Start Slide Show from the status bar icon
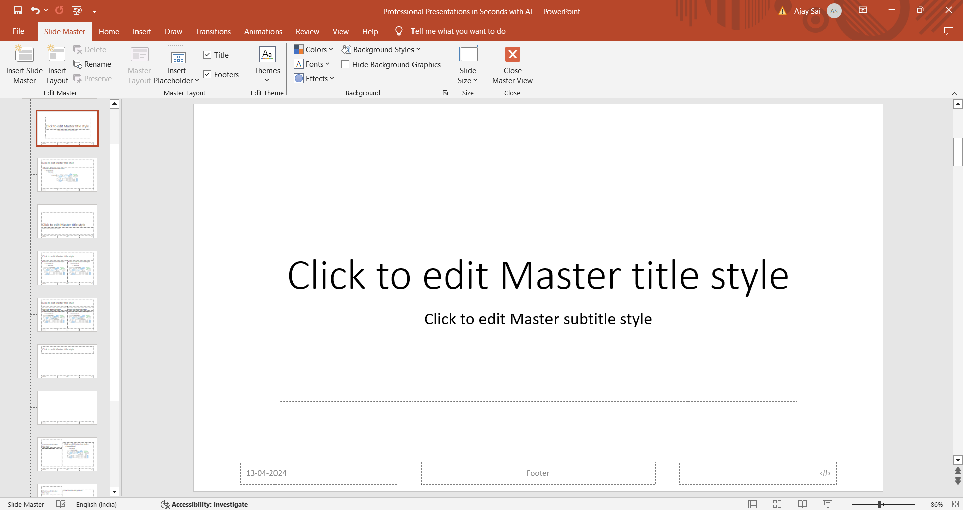 coord(828,504)
